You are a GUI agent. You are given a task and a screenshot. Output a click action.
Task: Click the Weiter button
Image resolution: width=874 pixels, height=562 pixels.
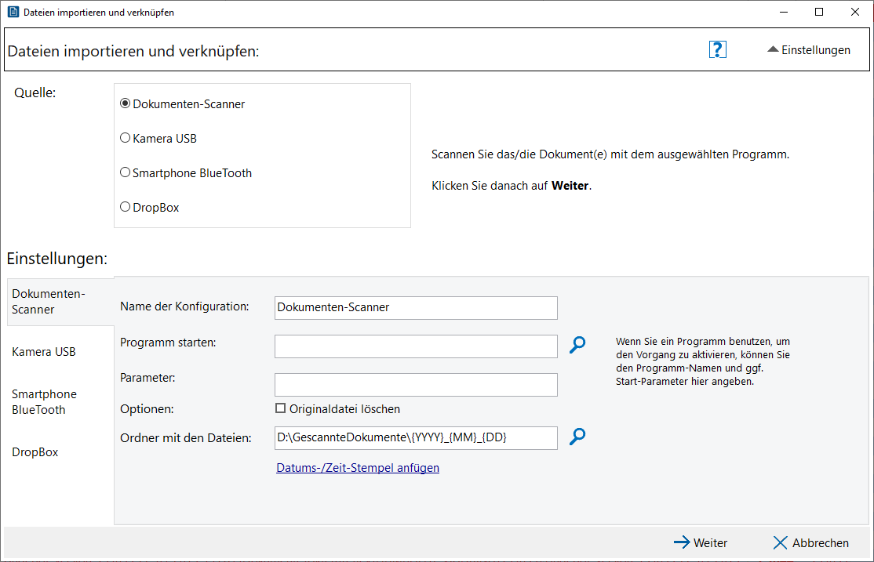coord(701,542)
